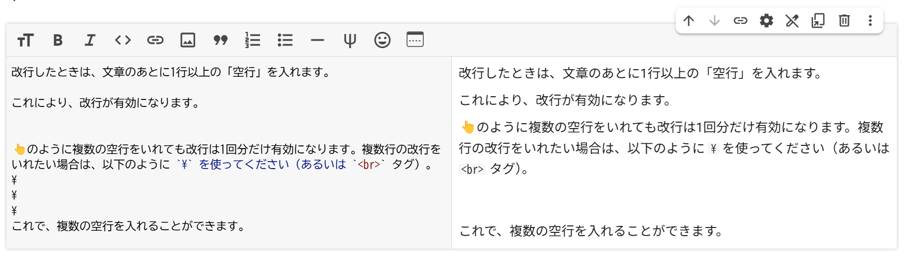906x261 pixels.
Task: Open the three-dot more options menu
Action: [x=870, y=21]
